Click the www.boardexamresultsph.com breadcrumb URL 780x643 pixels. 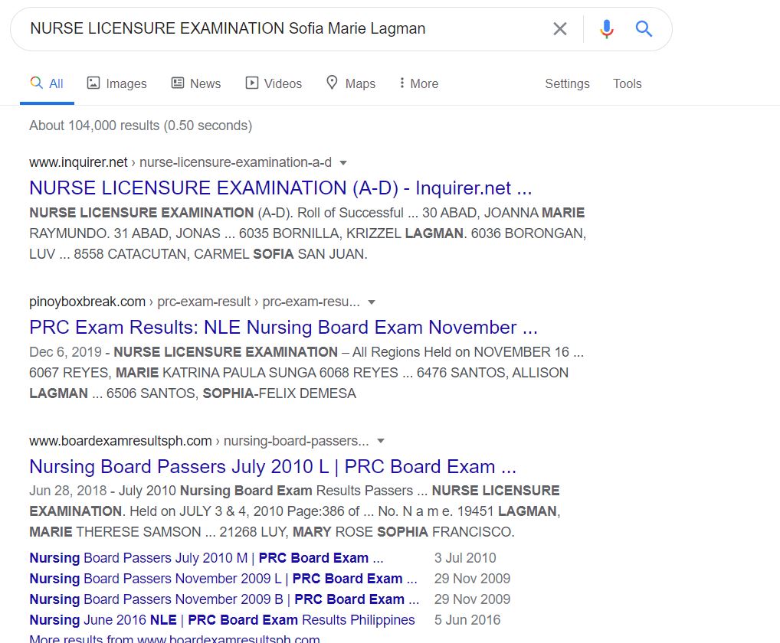point(199,441)
